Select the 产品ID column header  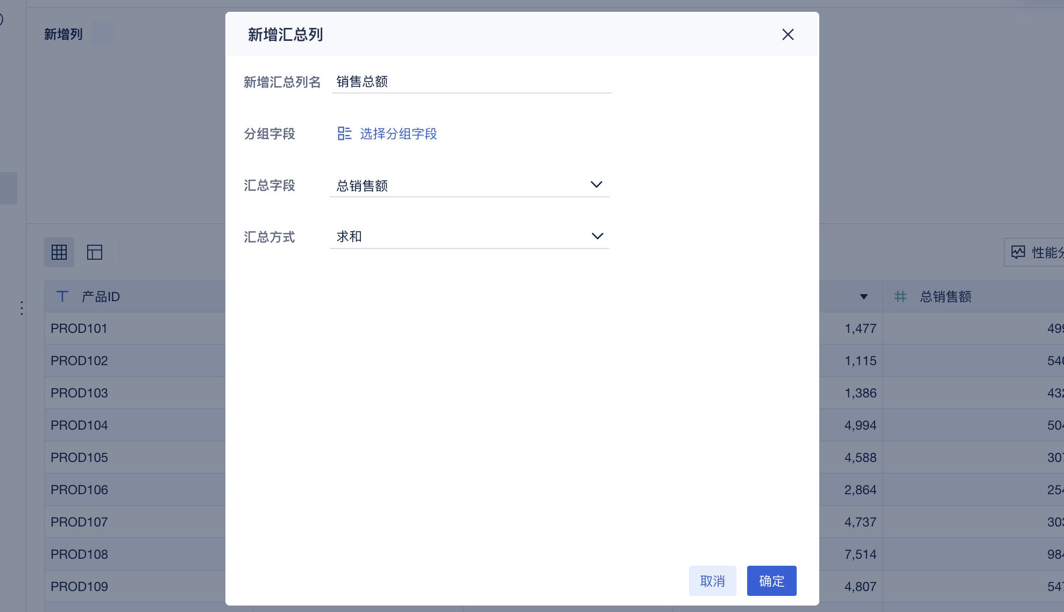[101, 296]
